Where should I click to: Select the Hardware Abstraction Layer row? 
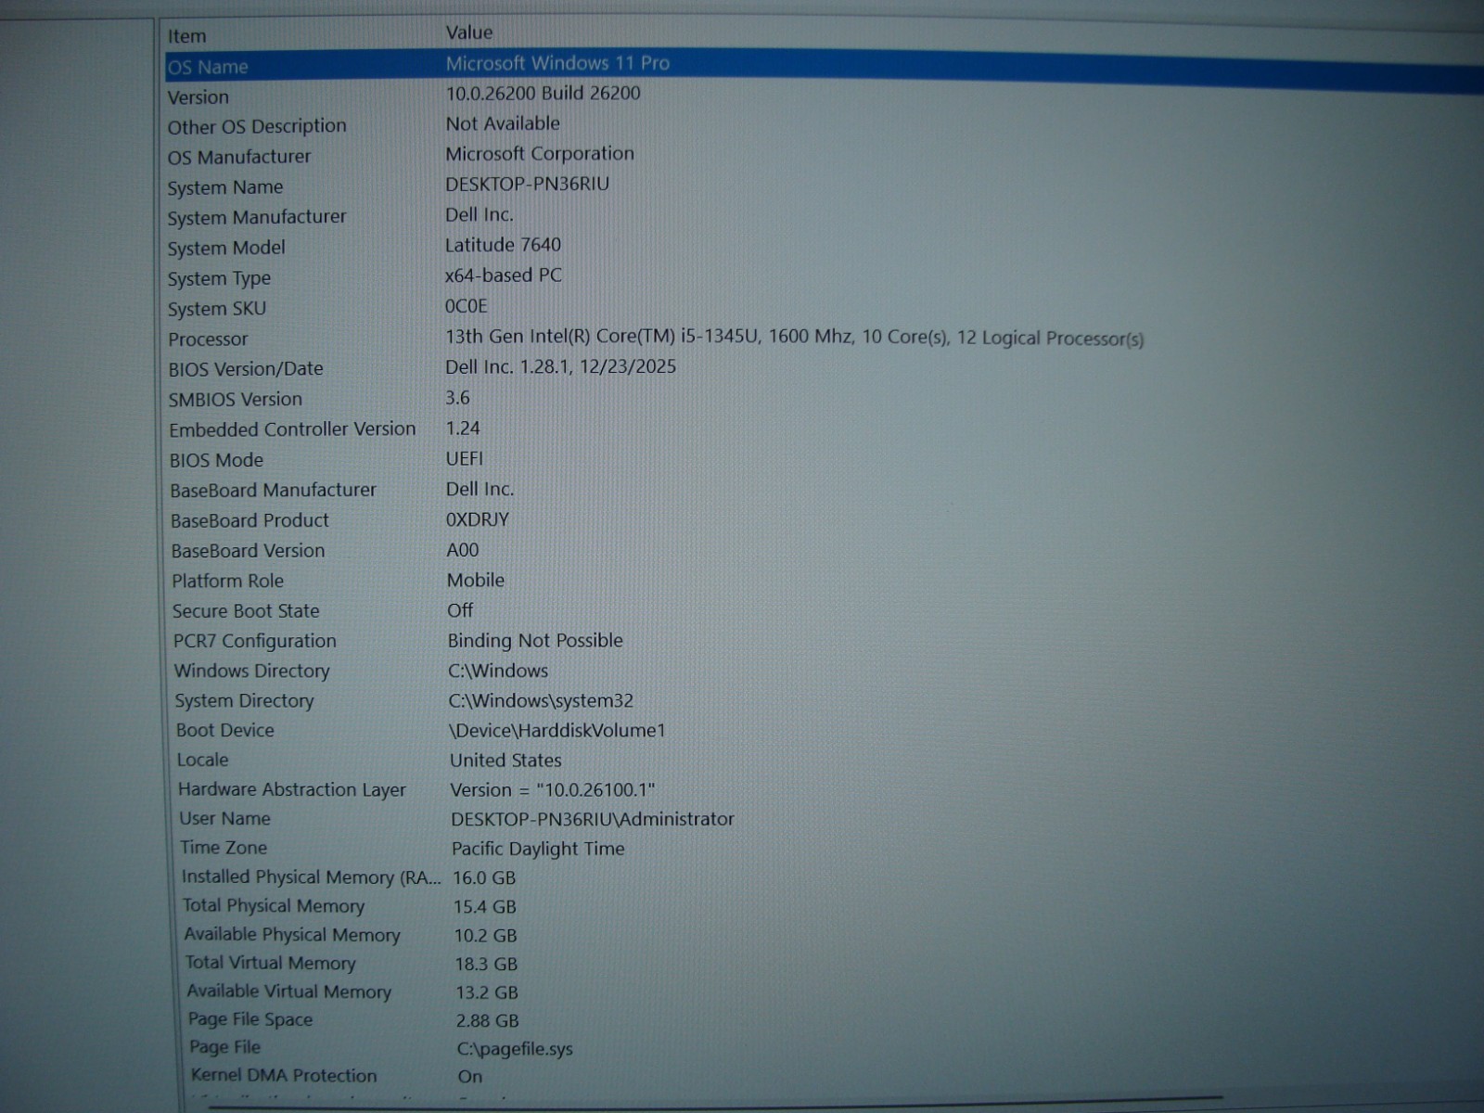(292, 789)
